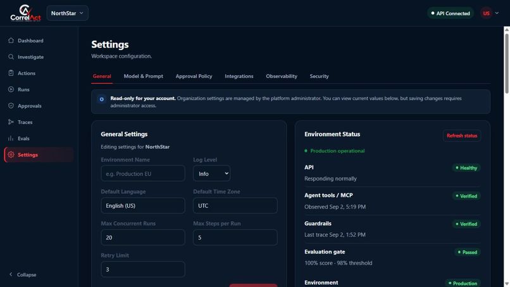The width and height of the screenshot is (510, 287).
Task: Click the Settings page heading
Action: point(110,44)
